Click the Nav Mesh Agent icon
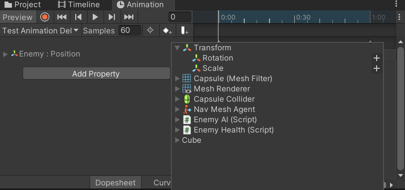Screen dimensions: 405x190 pyautogui.click(x=187, y=109)
